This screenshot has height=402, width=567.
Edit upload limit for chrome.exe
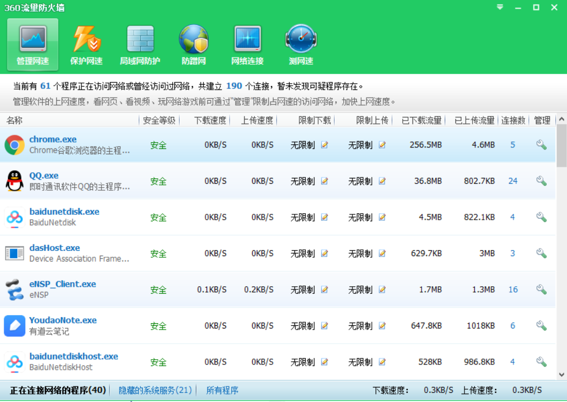382,145
